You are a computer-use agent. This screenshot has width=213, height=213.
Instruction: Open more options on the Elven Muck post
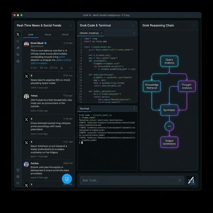click(x=71, y=68)
